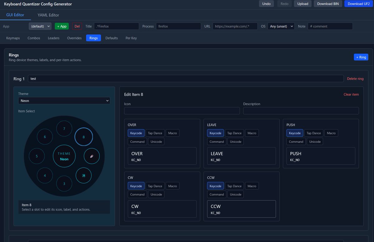Select the ring slot with 消 character

pos(84,176)
